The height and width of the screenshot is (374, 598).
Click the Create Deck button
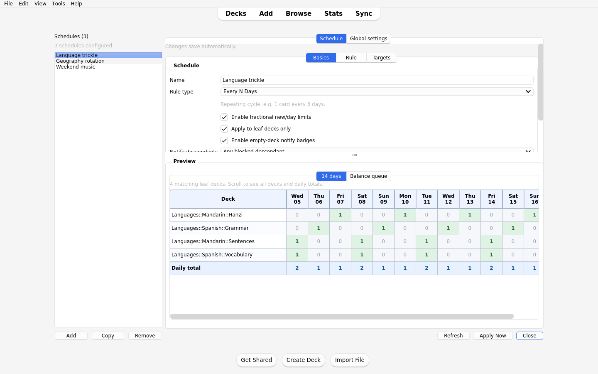[x=304, y=360]
